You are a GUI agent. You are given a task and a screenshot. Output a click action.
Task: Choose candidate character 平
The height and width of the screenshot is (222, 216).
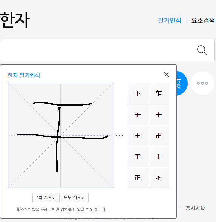137,156
